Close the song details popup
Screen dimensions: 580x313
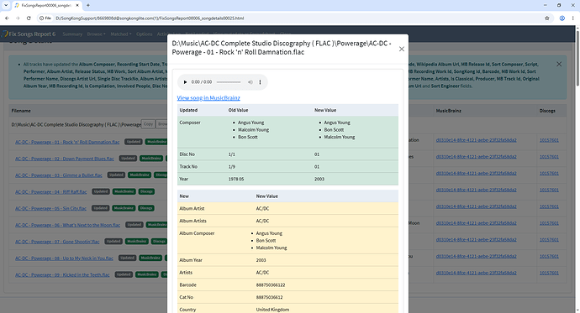tap(401, 50)
